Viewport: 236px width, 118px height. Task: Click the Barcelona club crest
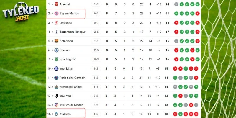(x=57, y=41)
